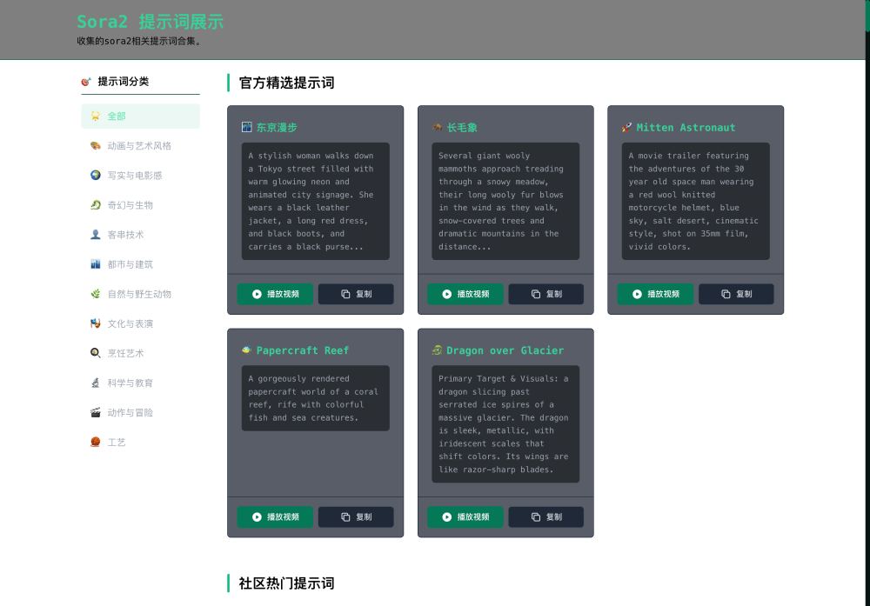Copy the Dragon over Glacier prompt
Screen dimensions: 870x606
click(545, 516)
